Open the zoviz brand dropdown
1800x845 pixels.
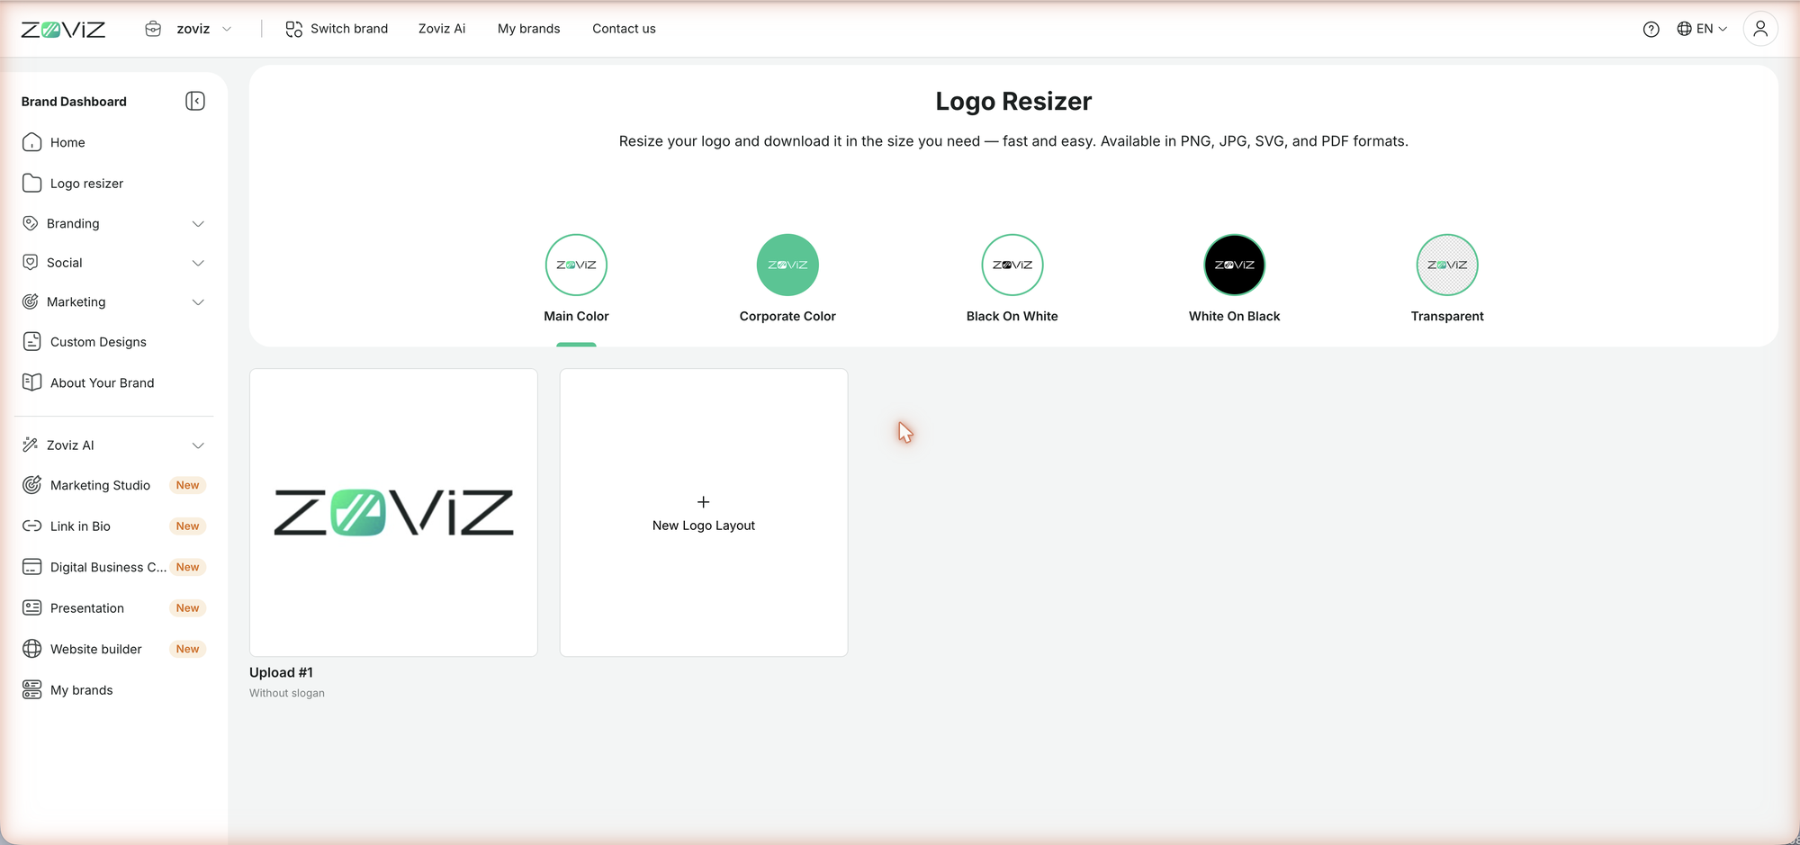pos(189,29)
